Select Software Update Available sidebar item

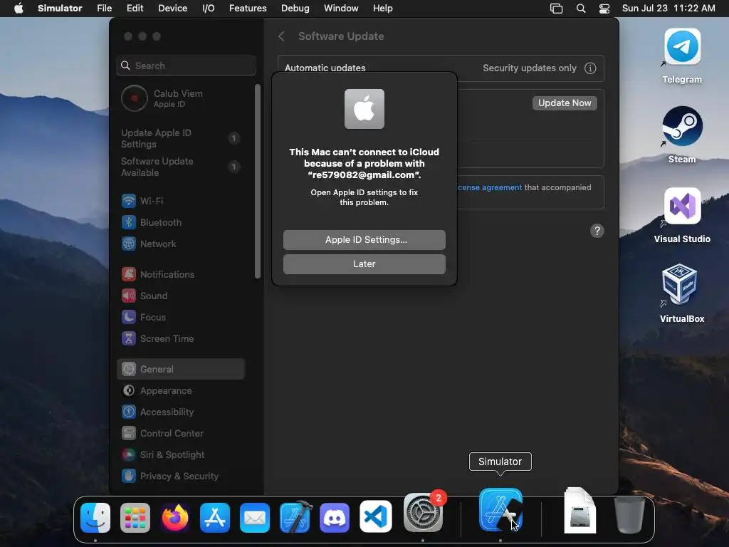[182, 167]
